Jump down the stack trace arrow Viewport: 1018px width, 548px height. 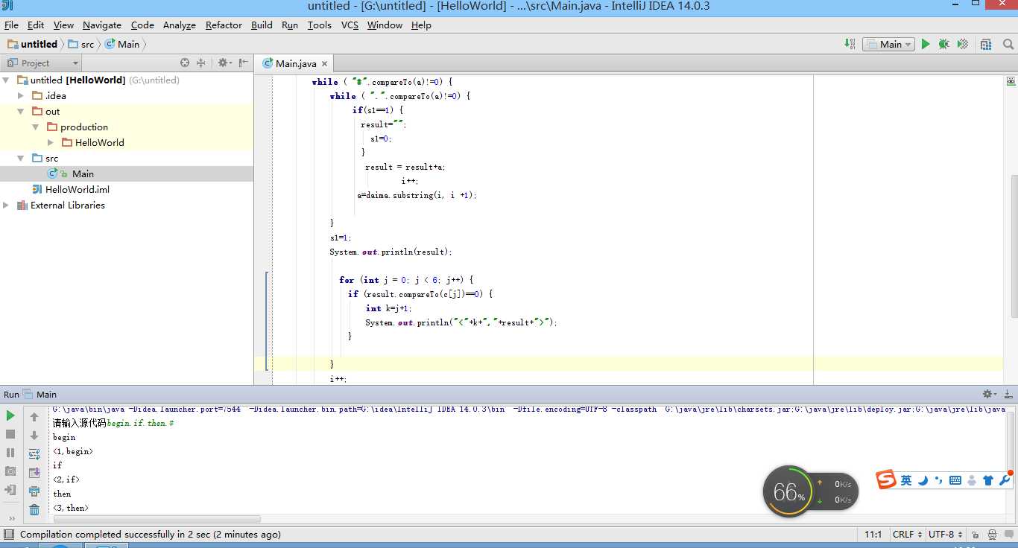point(34,436)
